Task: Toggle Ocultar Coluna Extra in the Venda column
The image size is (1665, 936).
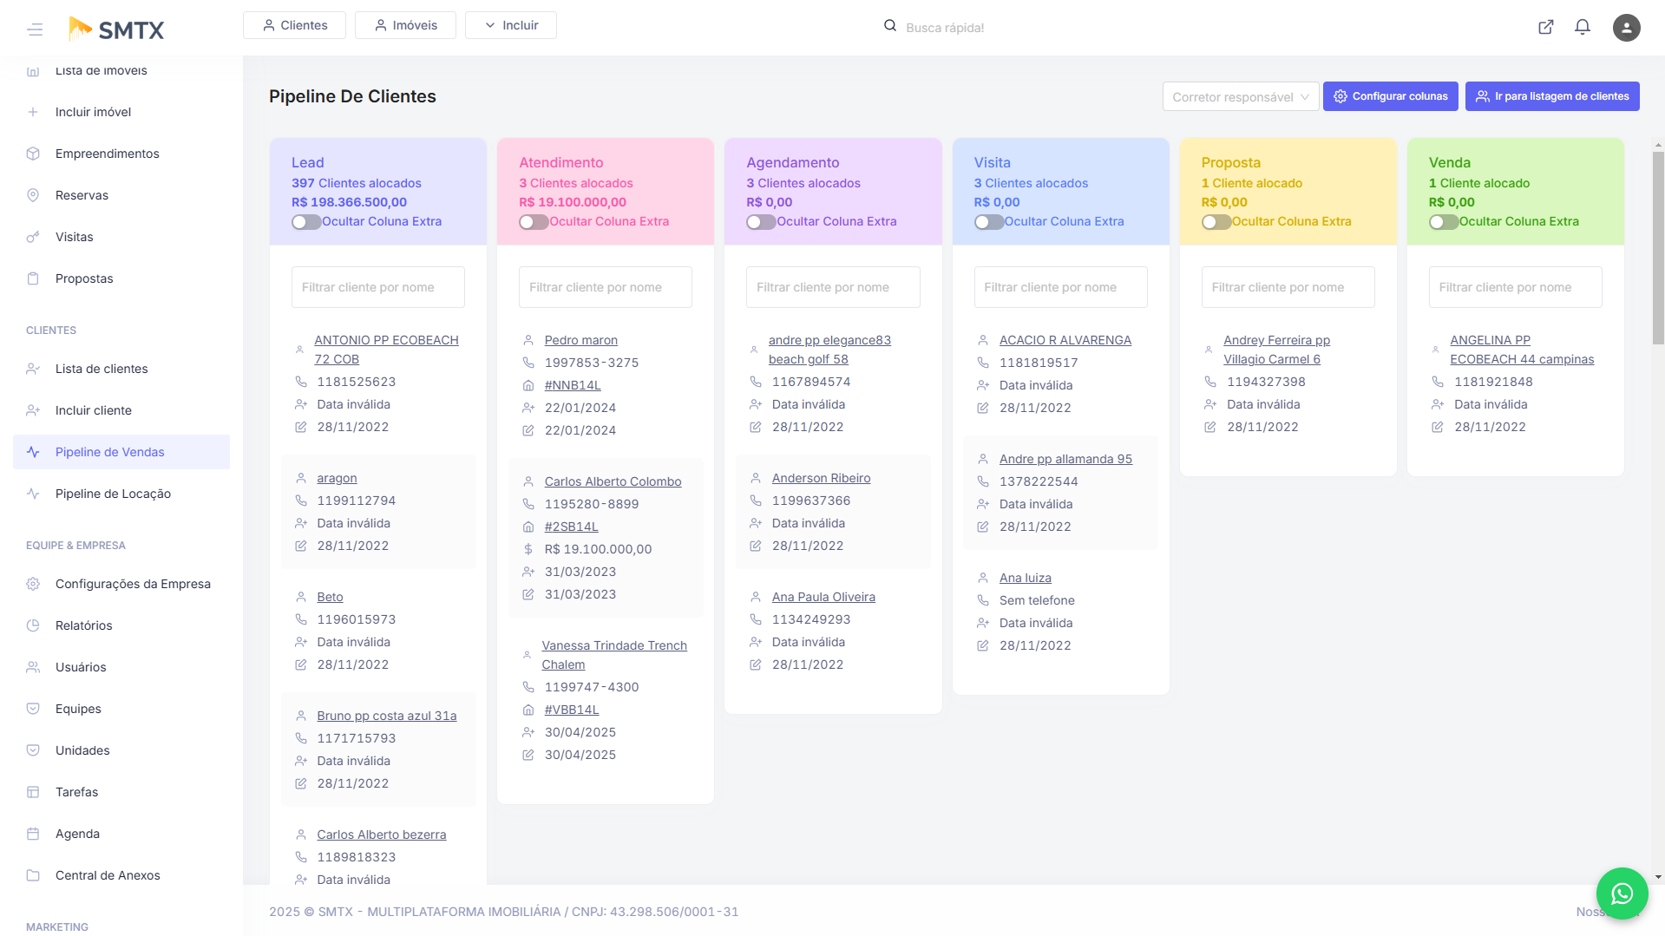Action: (1443, 221)
